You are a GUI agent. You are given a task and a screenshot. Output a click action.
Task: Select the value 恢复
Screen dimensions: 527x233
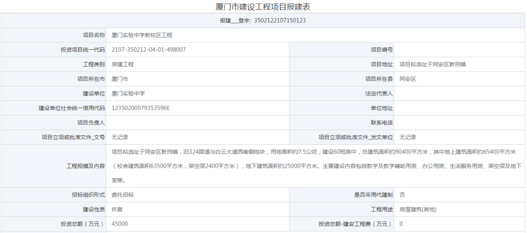tap(117, 210)
